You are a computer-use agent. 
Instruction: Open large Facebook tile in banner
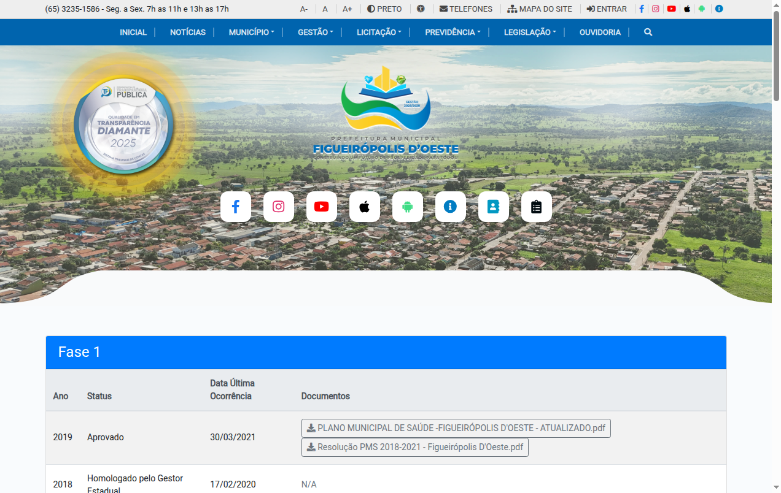pos(236,207)
